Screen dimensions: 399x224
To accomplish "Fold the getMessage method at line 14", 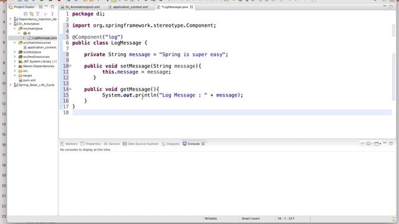I will 70,89.
